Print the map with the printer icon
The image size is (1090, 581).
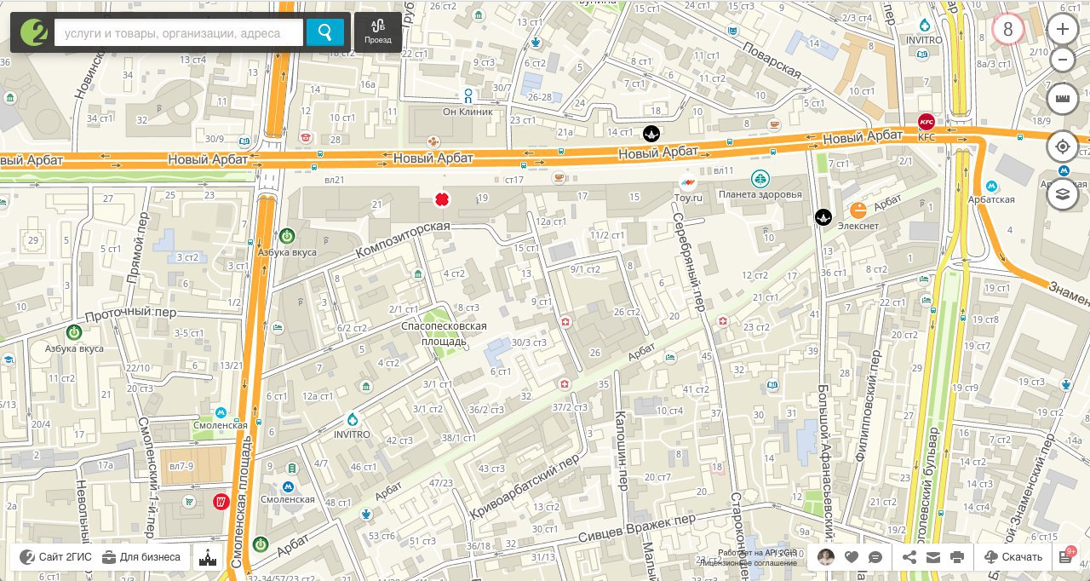point(956,557)
